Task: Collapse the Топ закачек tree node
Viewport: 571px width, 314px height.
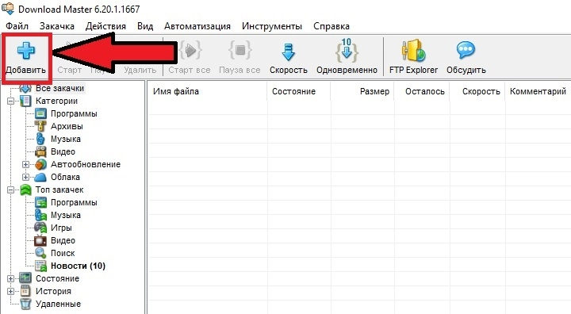Action: 11,190
